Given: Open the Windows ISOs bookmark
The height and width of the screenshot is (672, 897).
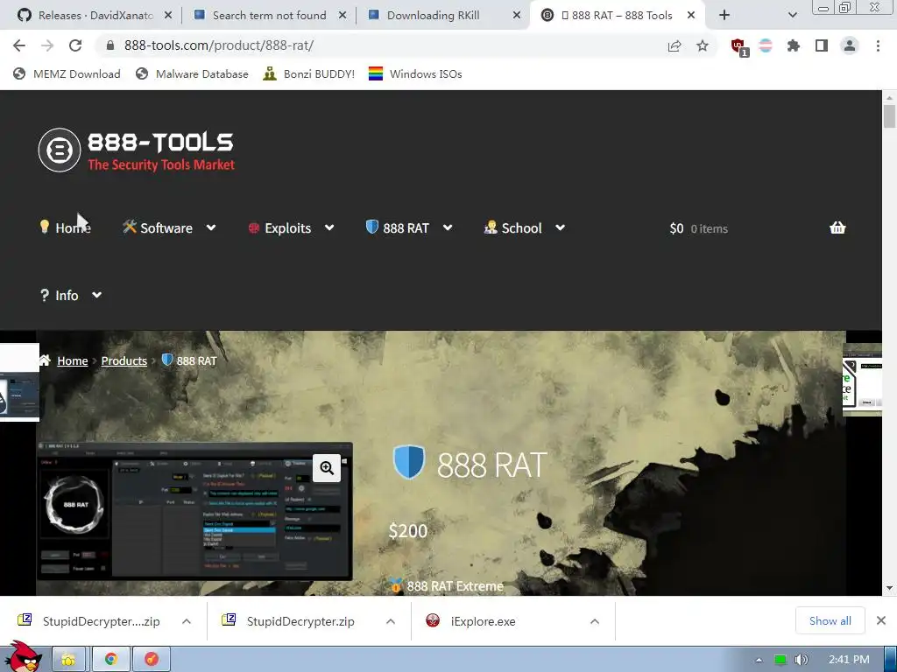Looking at the screenshot, I should (x=415, y=73).
